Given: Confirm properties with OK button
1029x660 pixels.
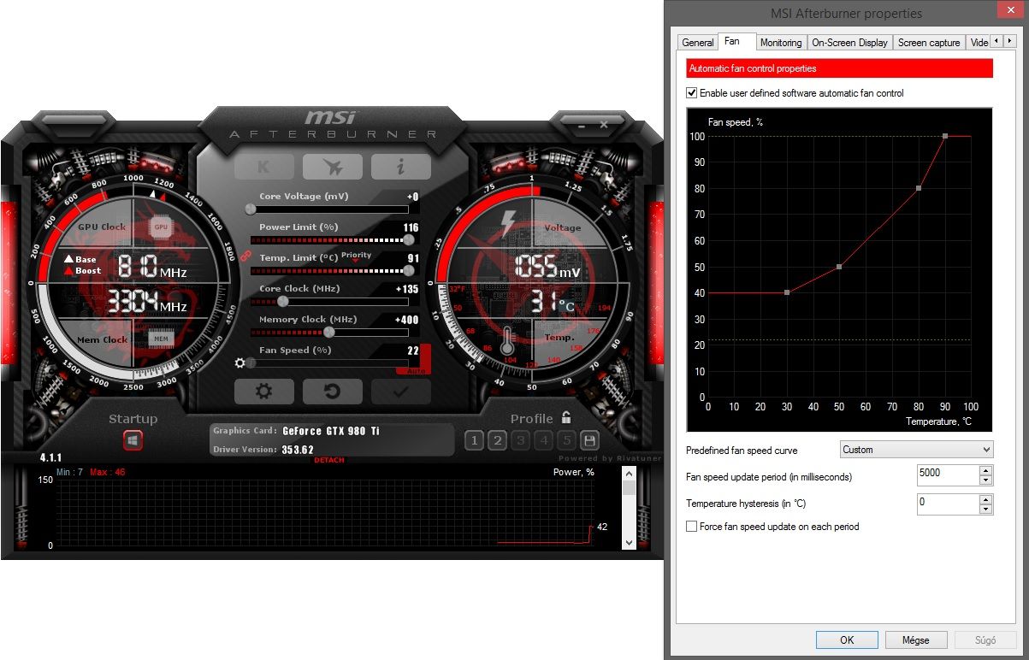Looking at the screenshot, I should (847, 639).
